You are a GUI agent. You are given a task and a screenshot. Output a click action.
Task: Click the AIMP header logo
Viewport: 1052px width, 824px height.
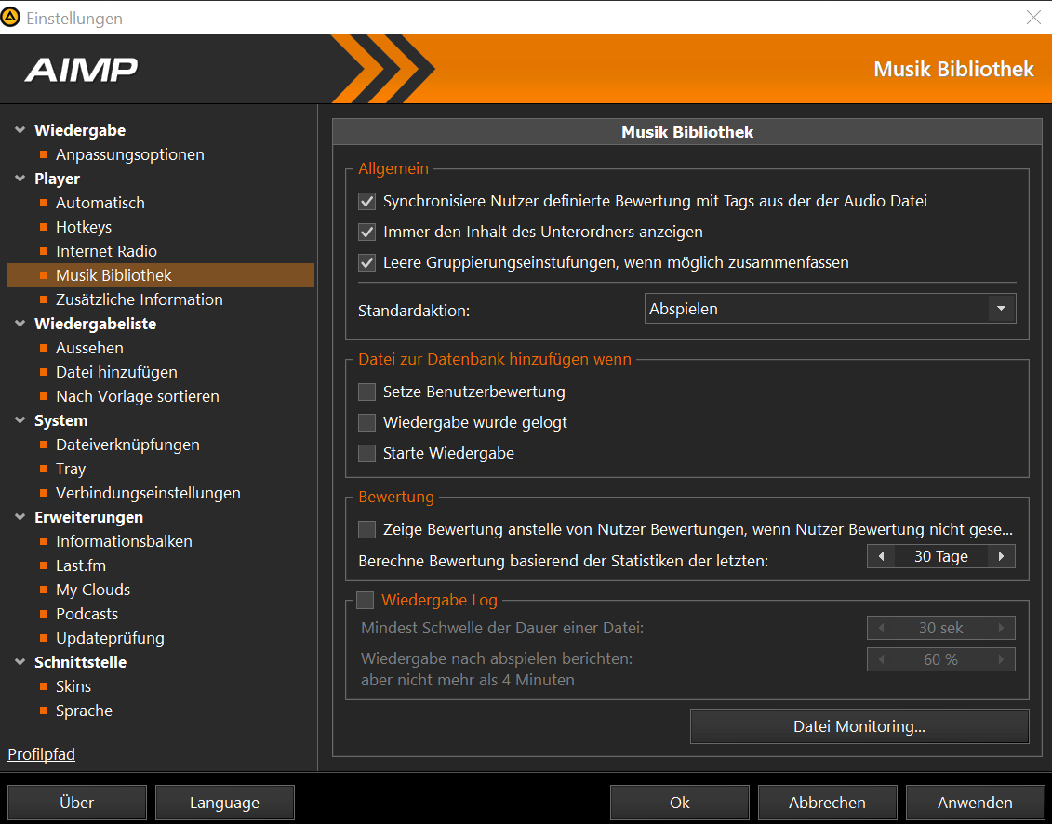coord(81,70)
